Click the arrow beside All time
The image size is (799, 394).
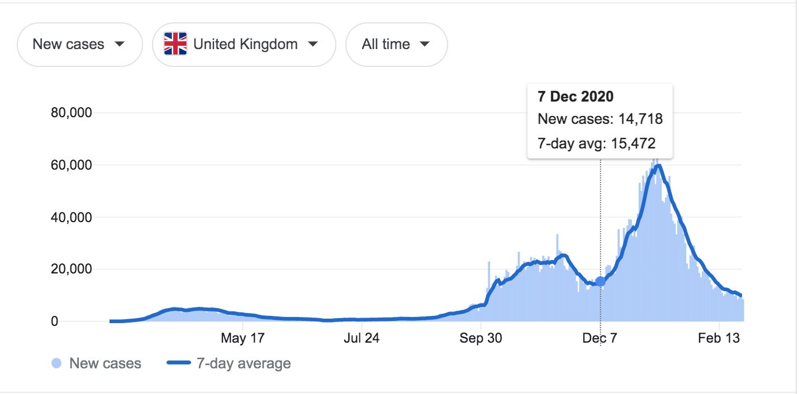tap(425, 44)
